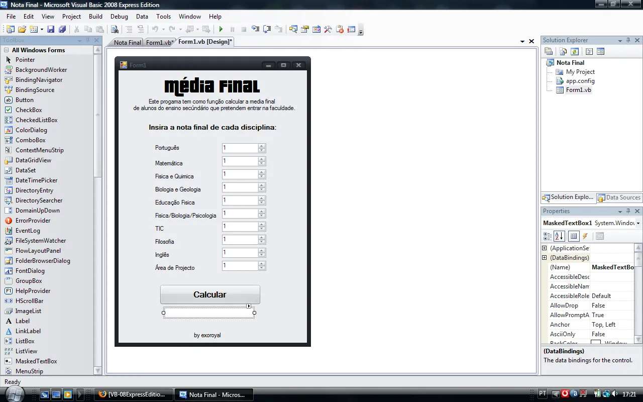The image size is (643, 402).
Task: Click the Save All icon in the toolbar
Action: point(62,29)
